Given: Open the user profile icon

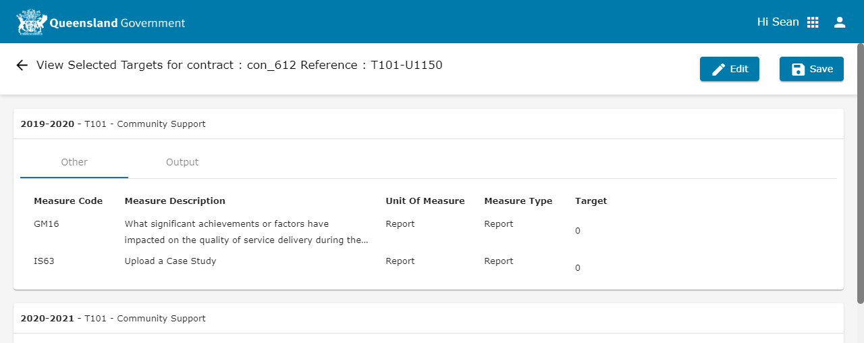Looking at the screenshot, I should coord(840,22).
